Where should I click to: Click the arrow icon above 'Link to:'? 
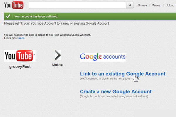pyautogui.click(x=58, y=55)
